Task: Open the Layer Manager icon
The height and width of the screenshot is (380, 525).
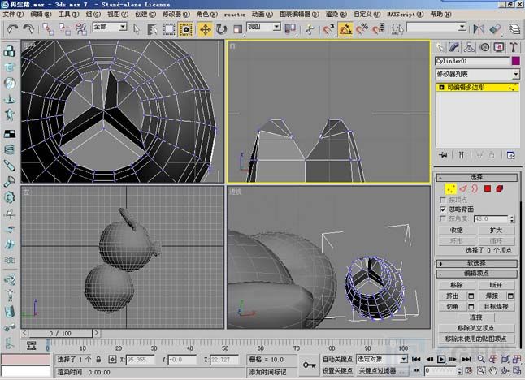Action: click(514, 29)
